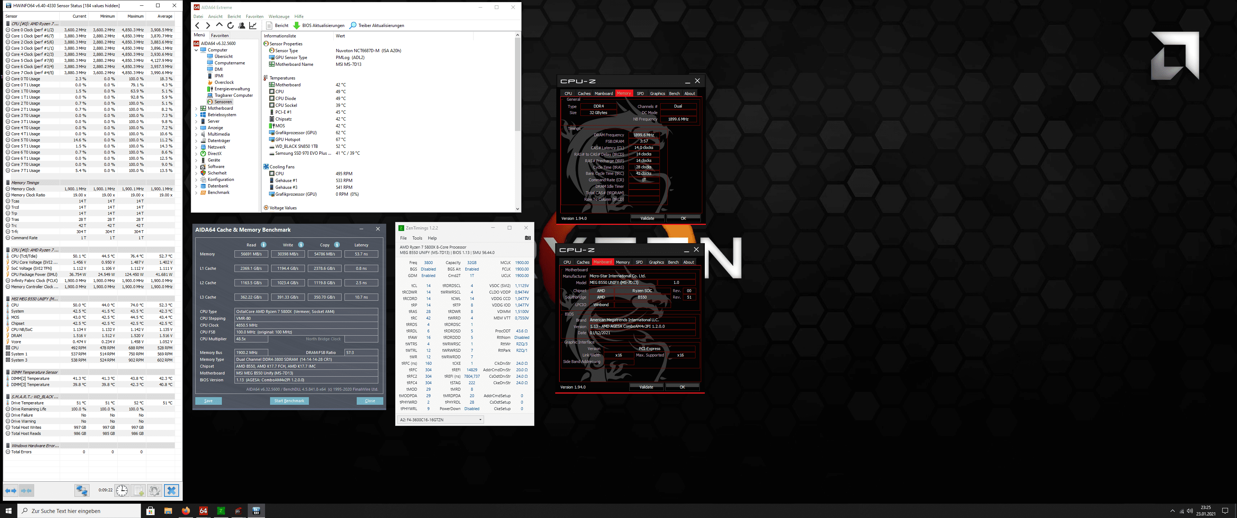Open the AIDA64 graph chart tool icon
Image resolution: width=1237 pixels, height=518 pixels.
tap(253, 26)
